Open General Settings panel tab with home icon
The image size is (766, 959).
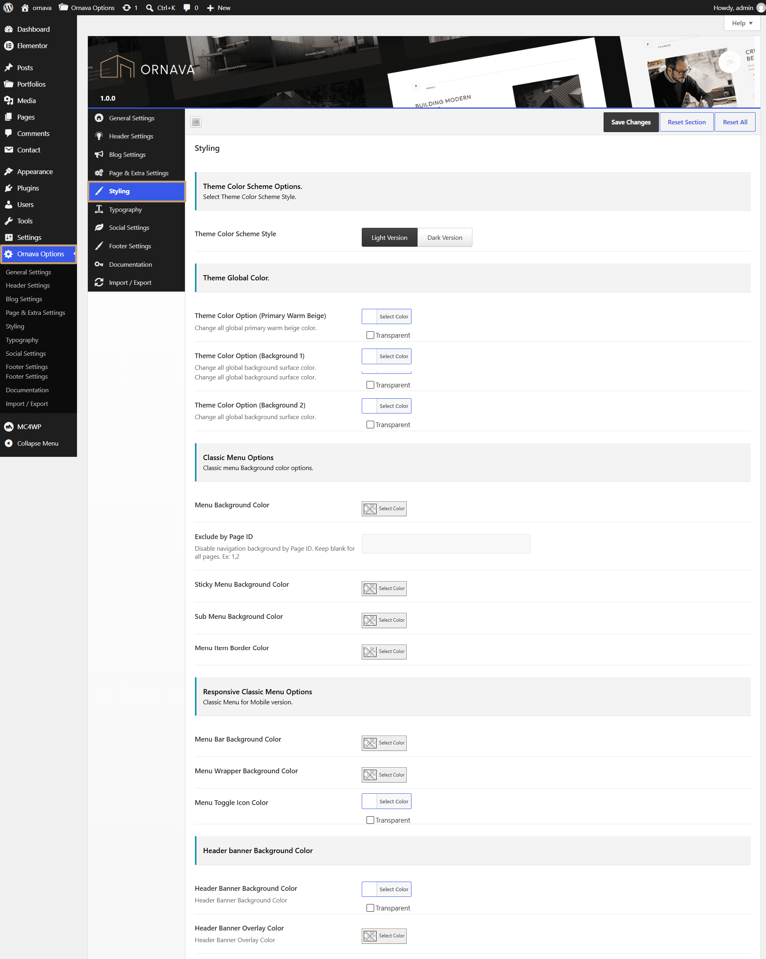pos(136,118)
